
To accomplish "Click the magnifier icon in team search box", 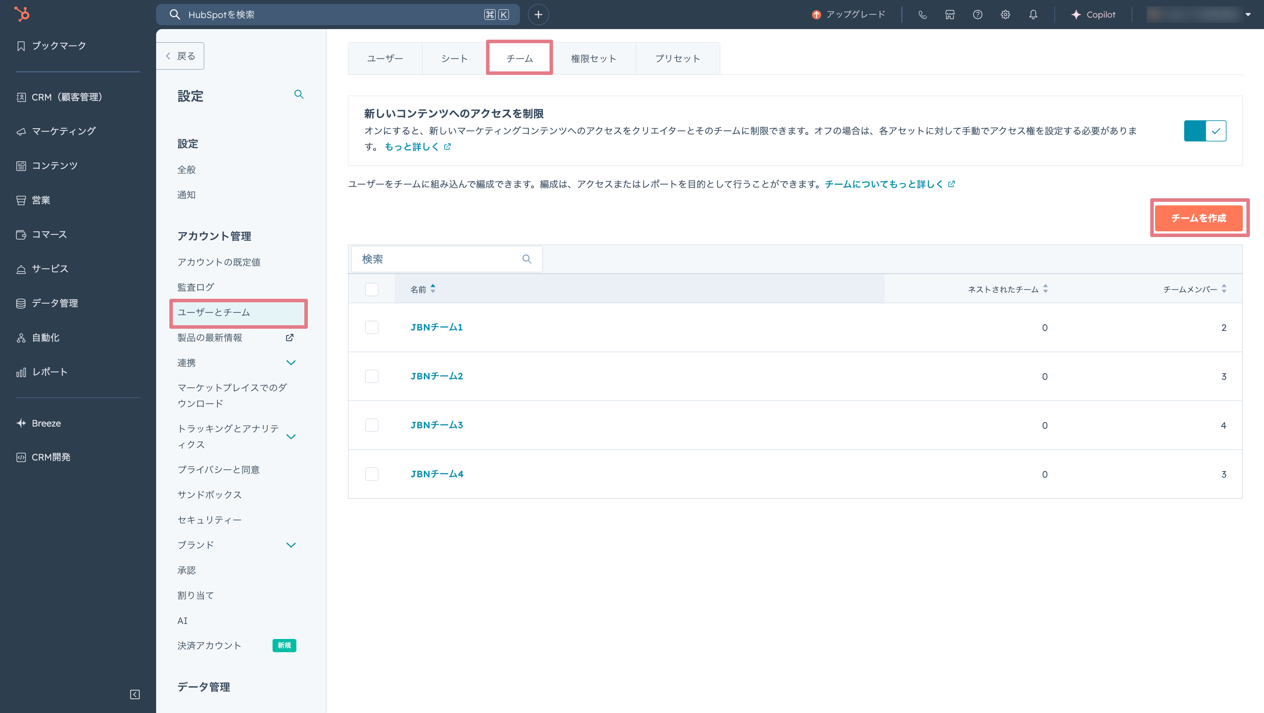I will [x=527, y=259].
